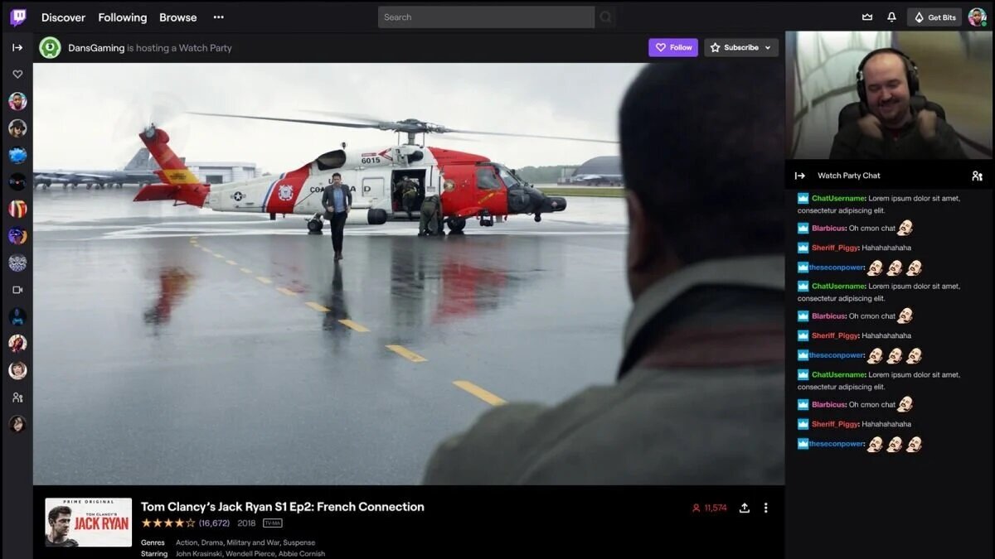Screen dimensions: 995x559
Task: Share the stream with the share icon
Action: [745, 508]
